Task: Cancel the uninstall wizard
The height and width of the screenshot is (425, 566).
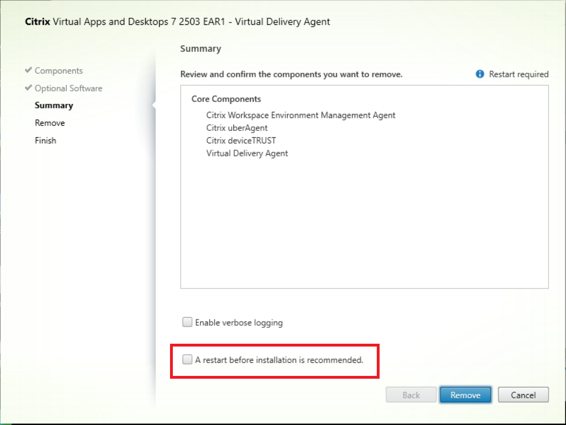Action: pos(523,395)
